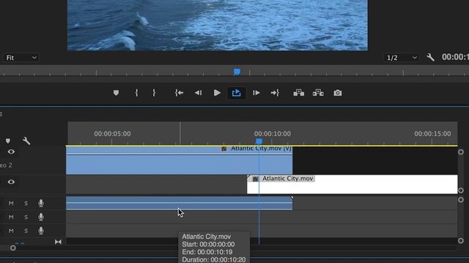
Task: Jump to the Out point with Go to Out
Action: click(x=275, y=93)
